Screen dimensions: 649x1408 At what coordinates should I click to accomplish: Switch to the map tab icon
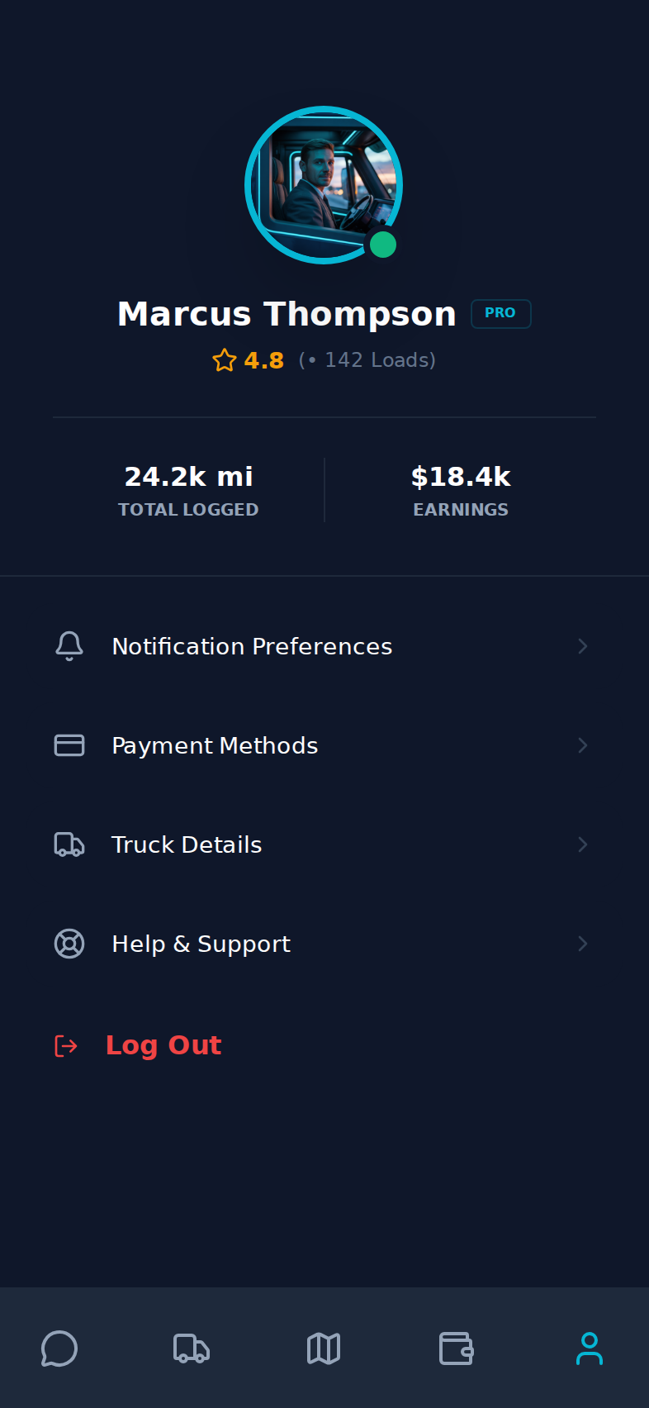[x=324, y=1349]
